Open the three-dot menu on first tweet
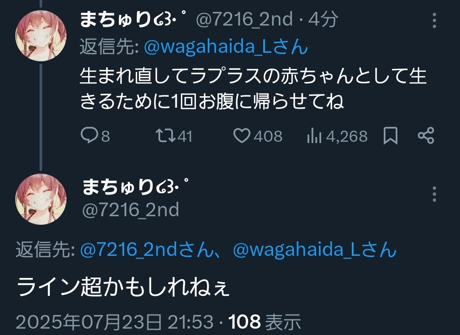The height and width of the screenshot is (335, 460). coord(434,20)
